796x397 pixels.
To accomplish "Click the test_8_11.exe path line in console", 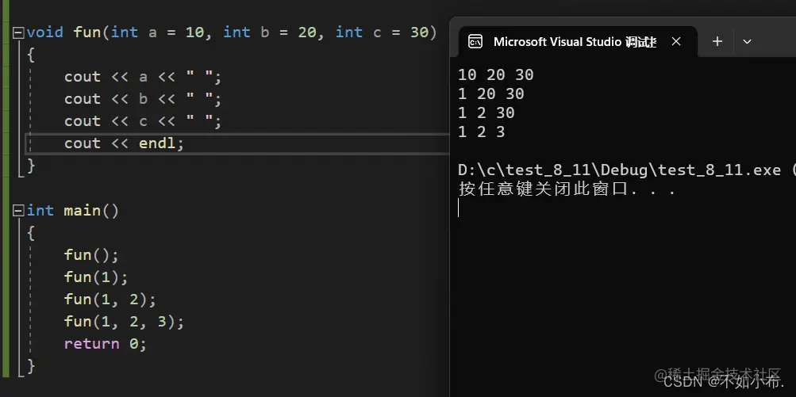I will 626,170.
